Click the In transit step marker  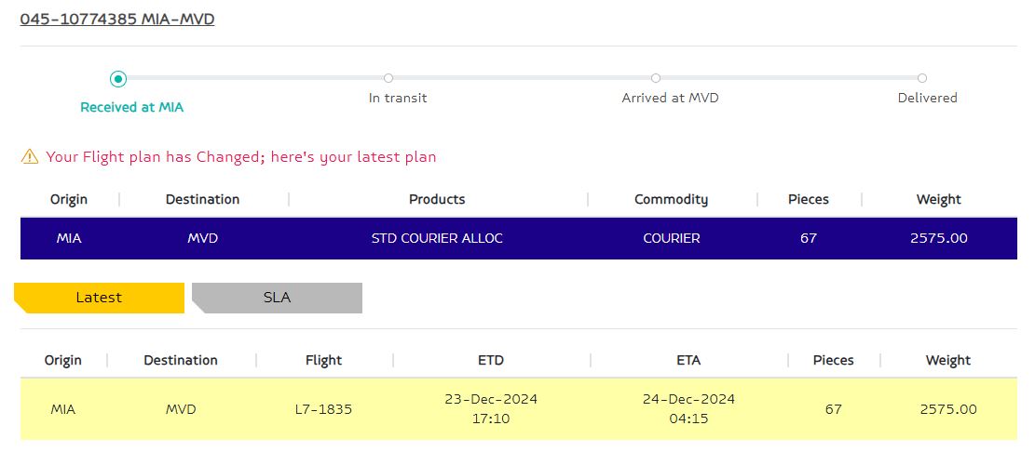point(388,78)
